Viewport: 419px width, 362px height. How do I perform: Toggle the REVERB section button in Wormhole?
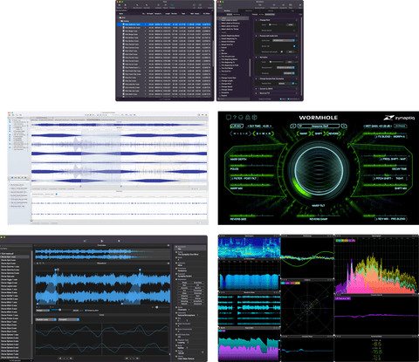coord(333,133)
